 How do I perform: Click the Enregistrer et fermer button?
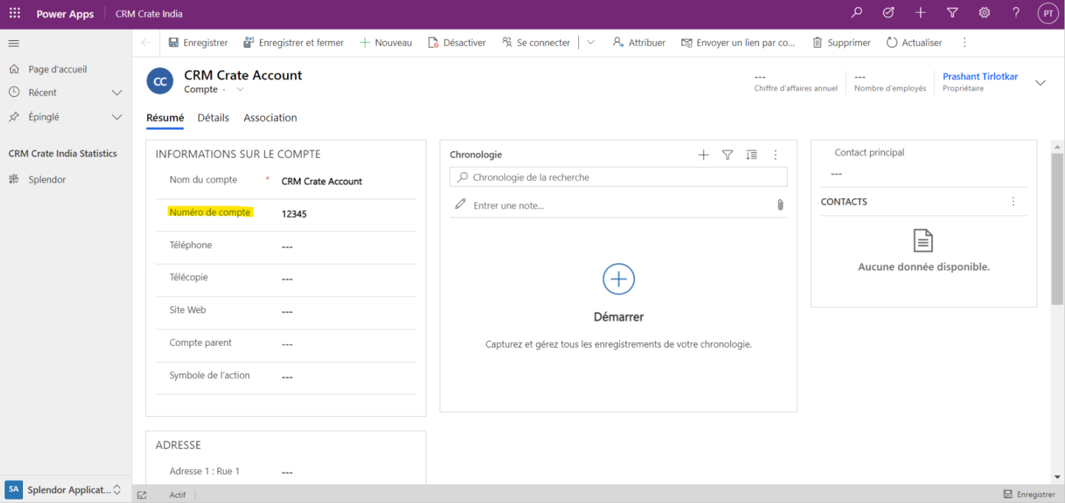pyautogui.click(x=293, y=42)
